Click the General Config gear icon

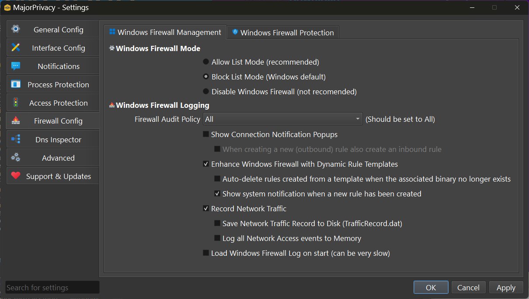16,29
